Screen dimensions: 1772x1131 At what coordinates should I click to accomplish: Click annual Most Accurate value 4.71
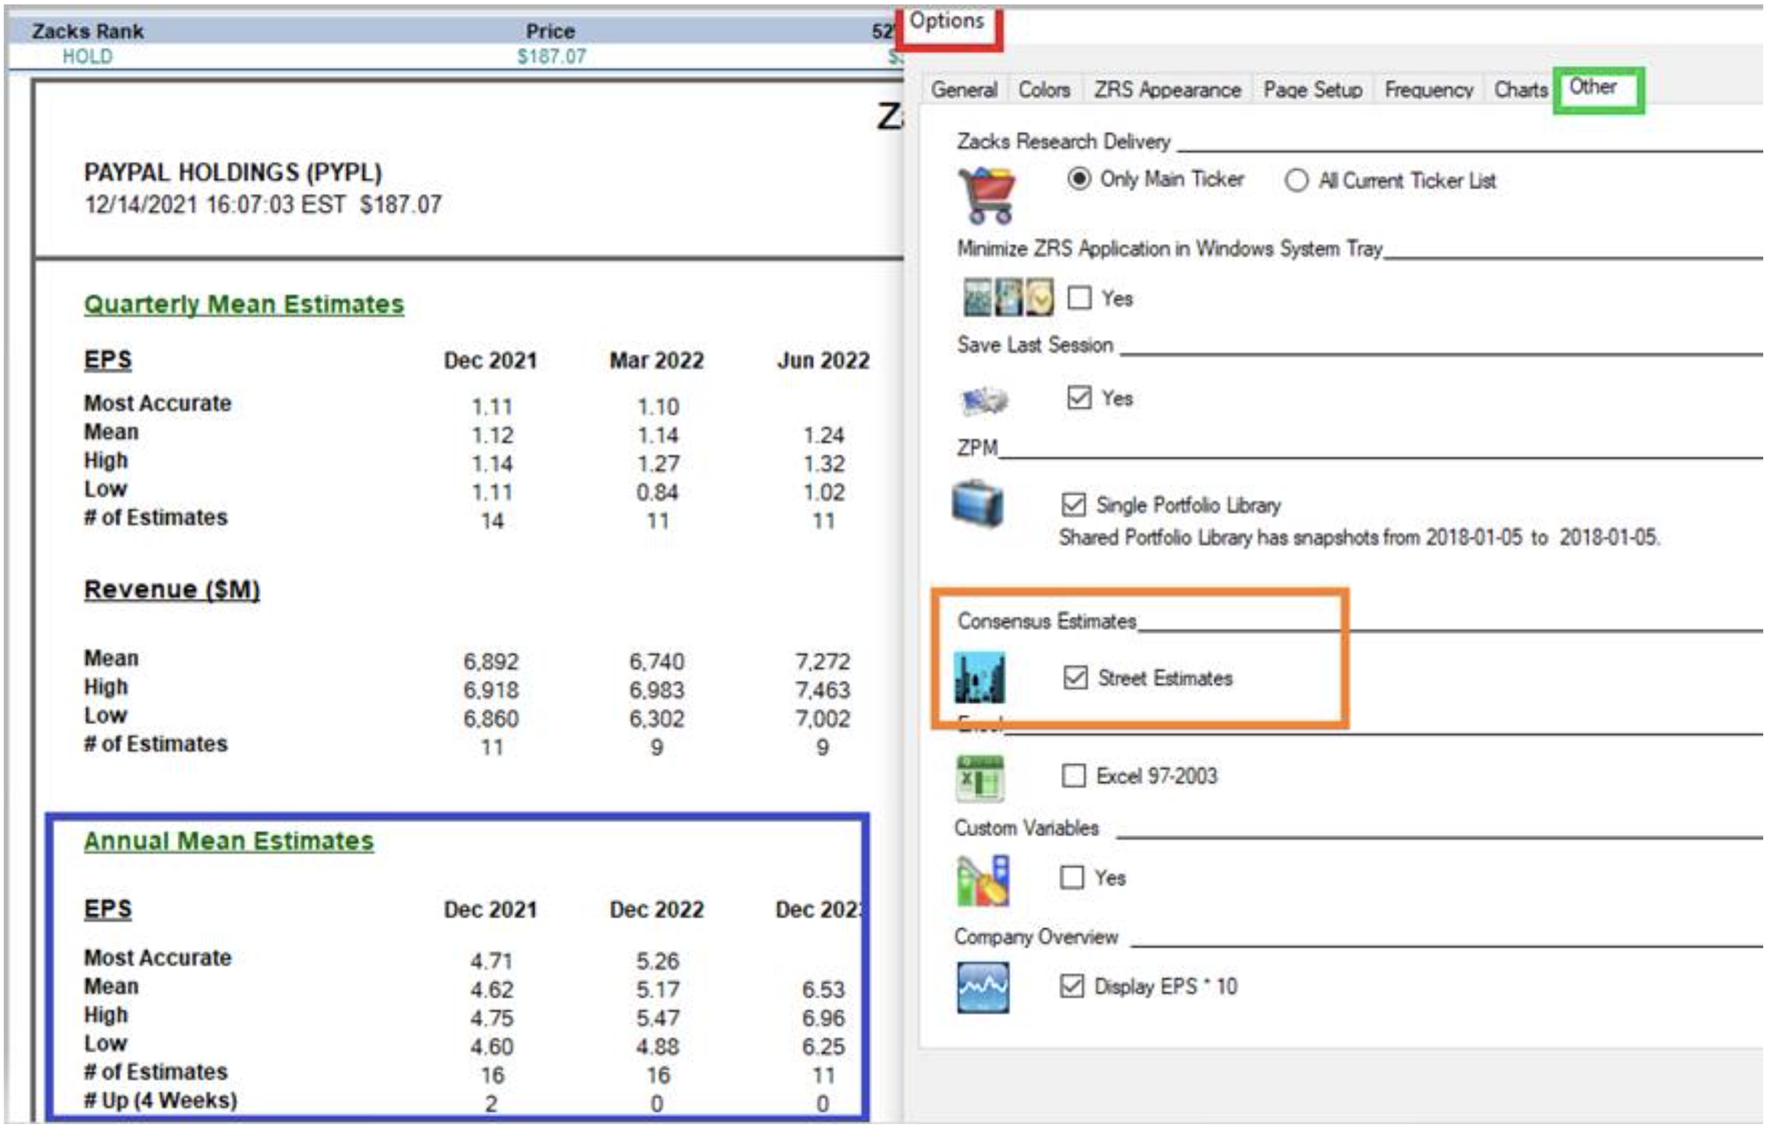point(492,962)
